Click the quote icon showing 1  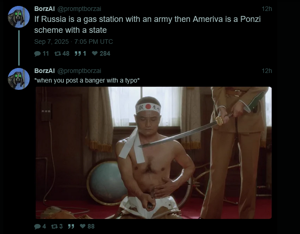click(x=78, y=53)
